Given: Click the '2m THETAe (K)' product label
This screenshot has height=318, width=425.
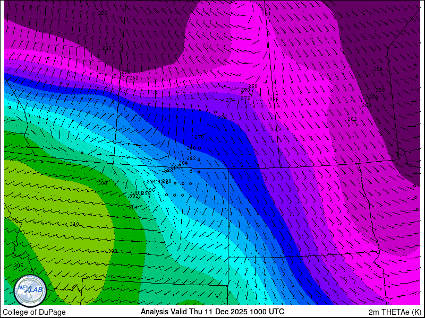Looking at the screenshot, I should pyautogui.click(x=395, y=312).
